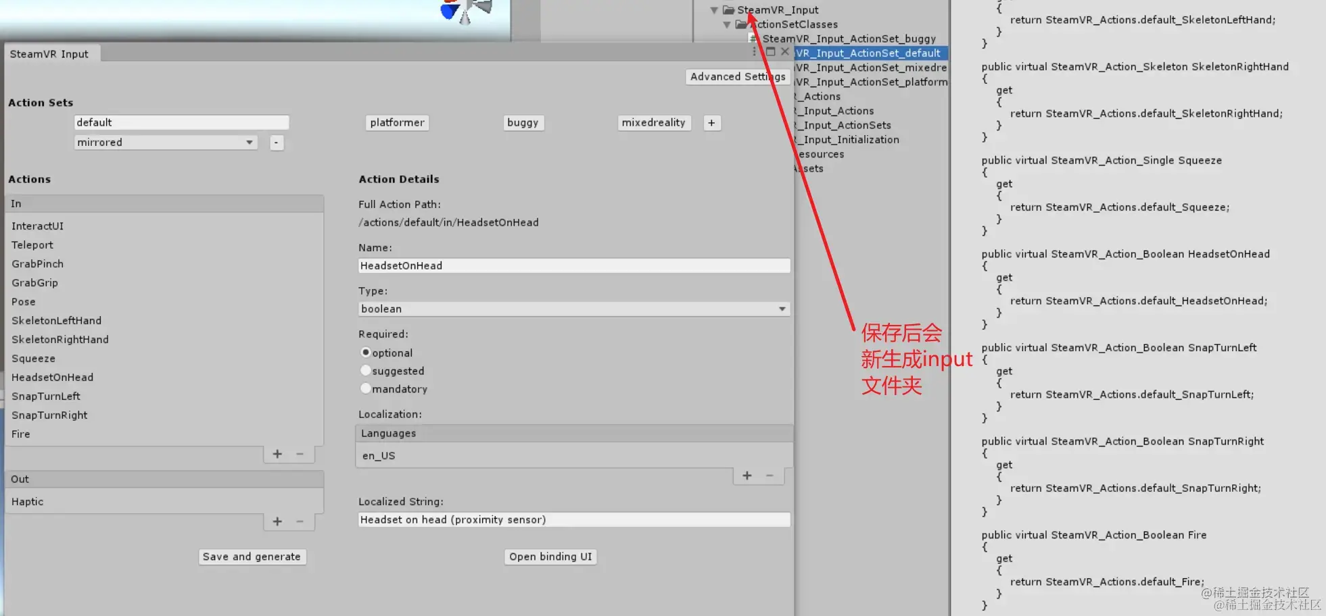Remove action set with minus button beside mirrored
The width and height of the screenshot is (1326, 616).
277,143
